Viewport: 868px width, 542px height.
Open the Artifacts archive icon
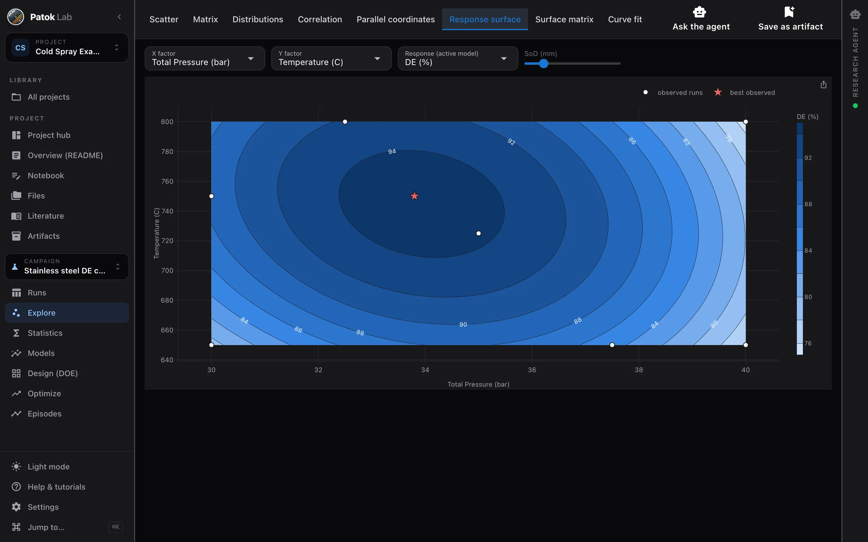pyautogui.click(x=16, y=236)
